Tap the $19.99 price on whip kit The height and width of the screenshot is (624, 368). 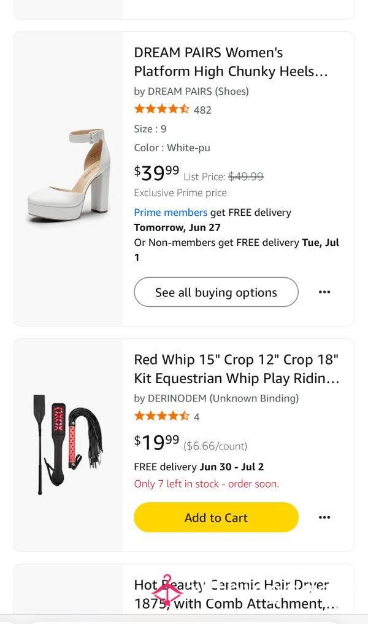click(x=156, y=442)
